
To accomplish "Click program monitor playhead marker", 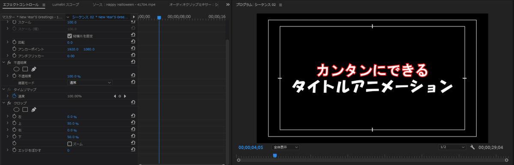I will pos(275,156).
